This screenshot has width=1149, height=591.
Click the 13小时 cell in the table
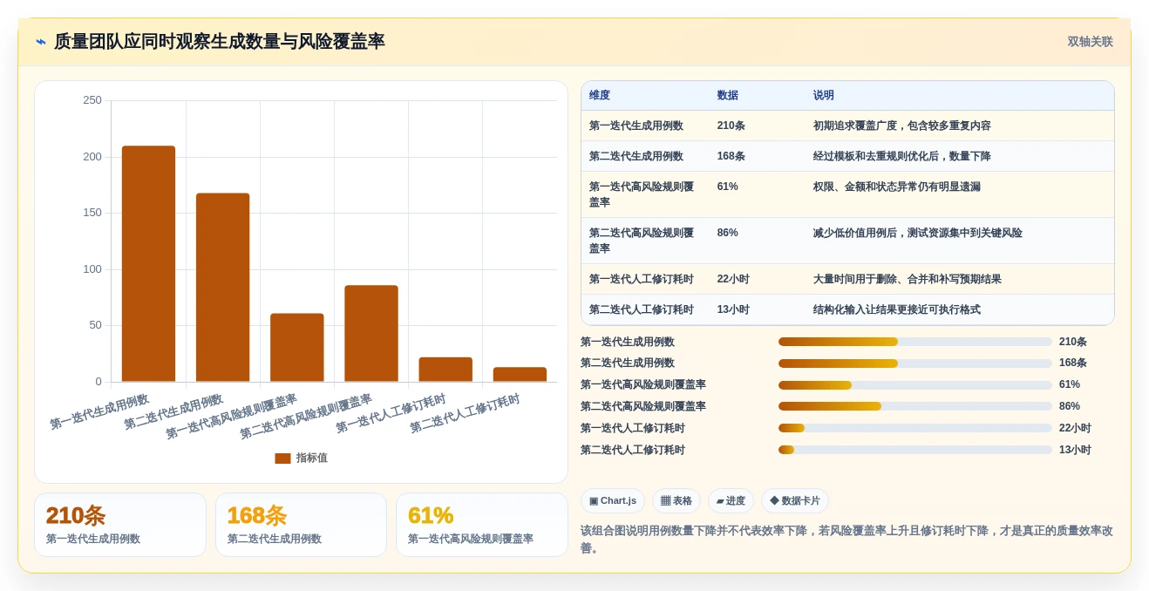(x=733, y=309)
